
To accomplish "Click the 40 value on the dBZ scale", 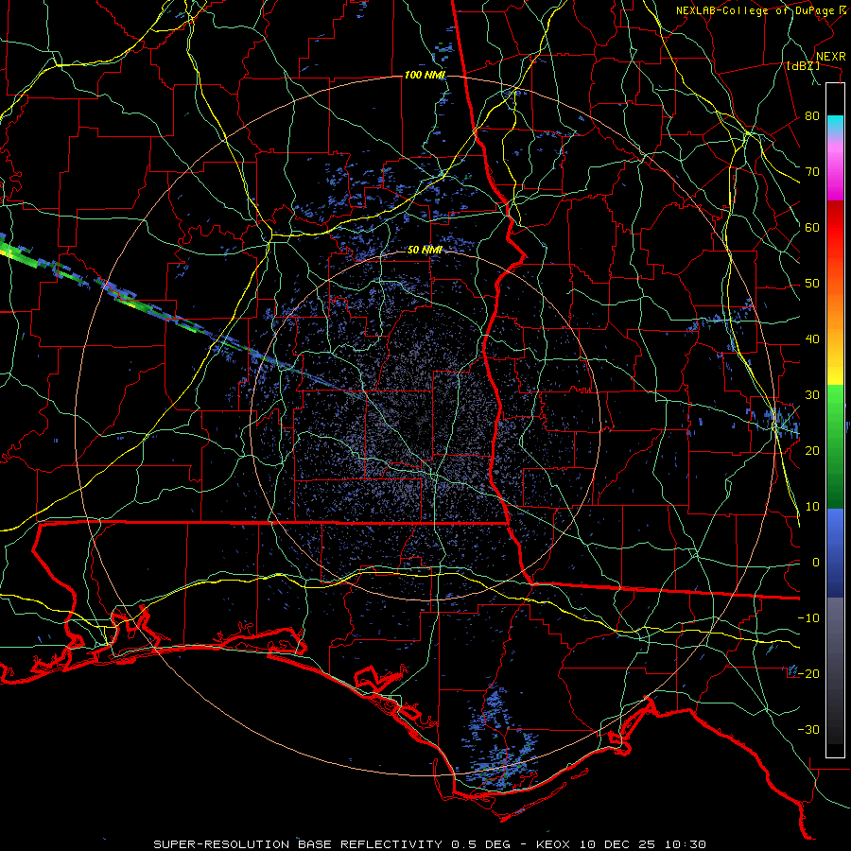I will click(x=812, y=339).
